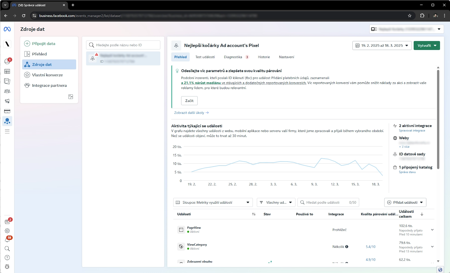Switch to the Historie tab
The height and width of the screenshot is (273, 450).
pyautogui.click(x=264, y=57)
